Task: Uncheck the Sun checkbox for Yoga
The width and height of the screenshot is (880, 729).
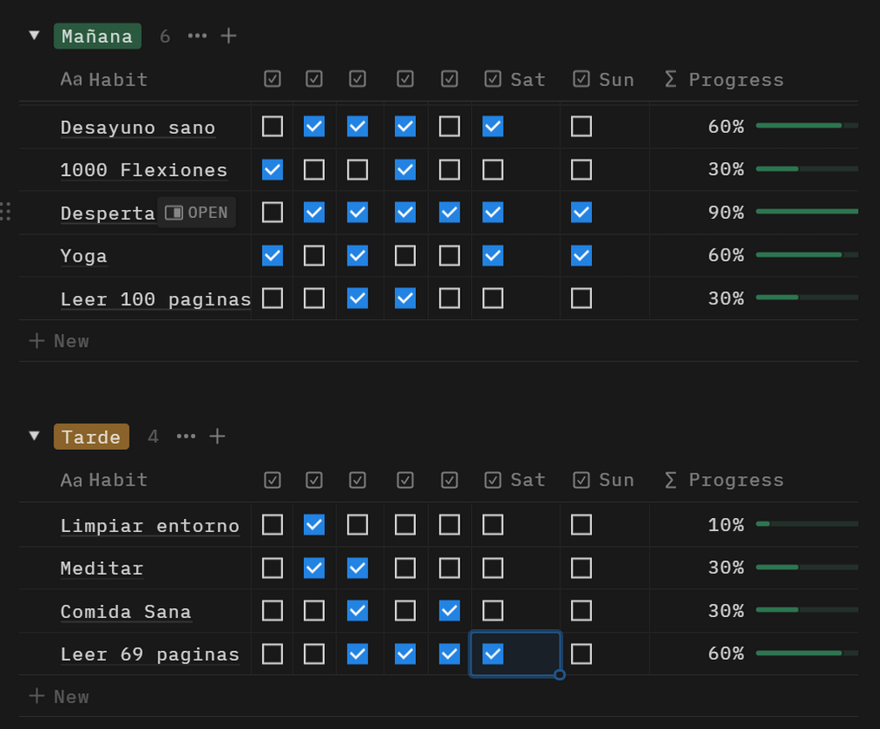Action: click(x=581, y=256)
